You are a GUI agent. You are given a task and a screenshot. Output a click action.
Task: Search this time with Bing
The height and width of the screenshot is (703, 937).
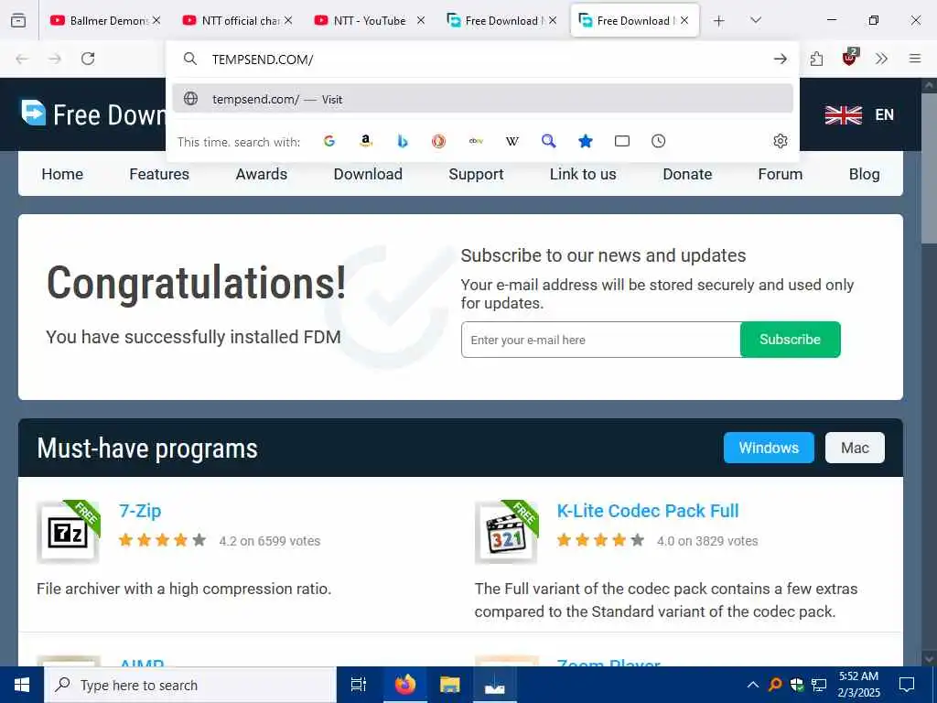point(403,141)
